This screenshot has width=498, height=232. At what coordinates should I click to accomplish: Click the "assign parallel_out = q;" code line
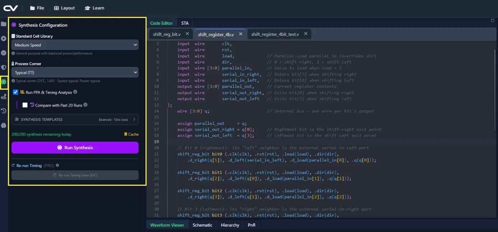tap(212, 123)
